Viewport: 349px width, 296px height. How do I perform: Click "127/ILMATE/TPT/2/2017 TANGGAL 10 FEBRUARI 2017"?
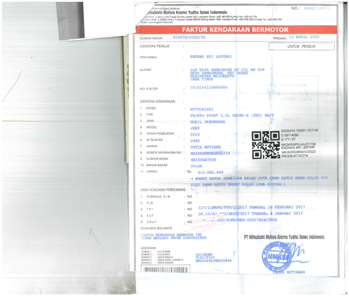click(x=252, y=207)
